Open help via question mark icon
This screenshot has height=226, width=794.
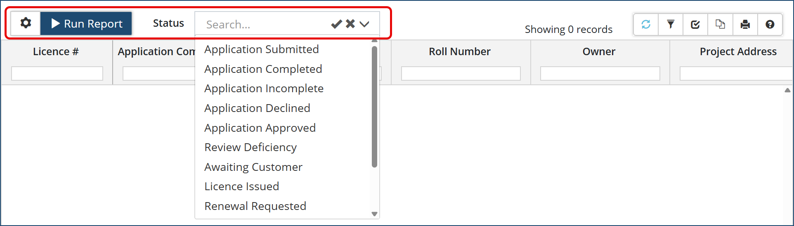click(770, 24)
